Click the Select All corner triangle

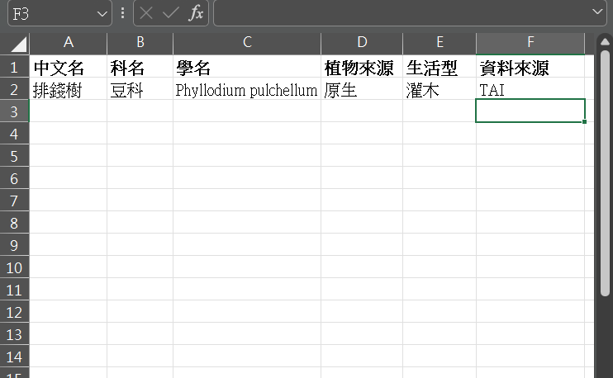(x=15, y=43)
